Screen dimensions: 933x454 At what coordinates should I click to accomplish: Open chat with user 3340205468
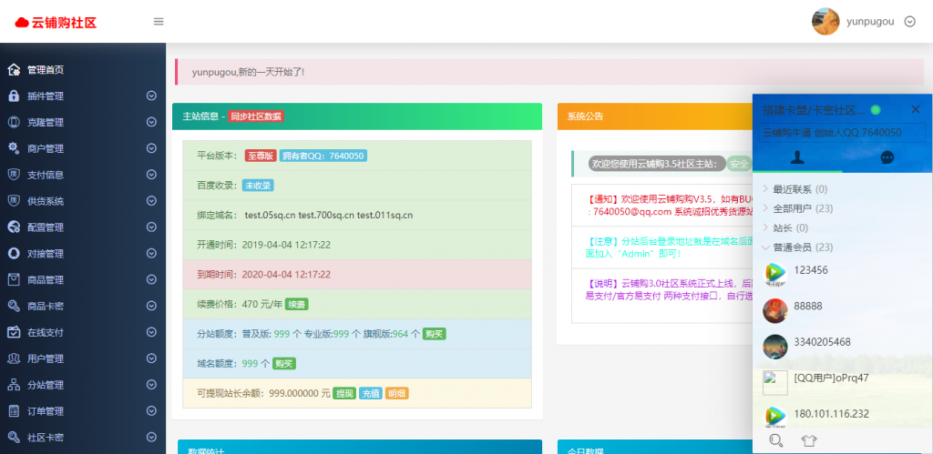tap(822, 342)
